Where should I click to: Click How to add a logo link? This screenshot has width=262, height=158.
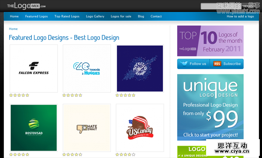tap(240, 17)
